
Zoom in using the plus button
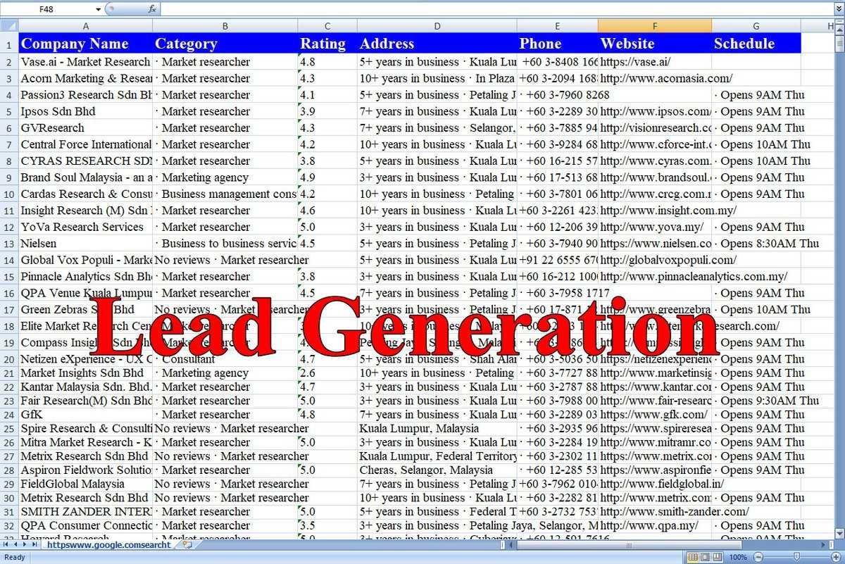click(834, 556)
